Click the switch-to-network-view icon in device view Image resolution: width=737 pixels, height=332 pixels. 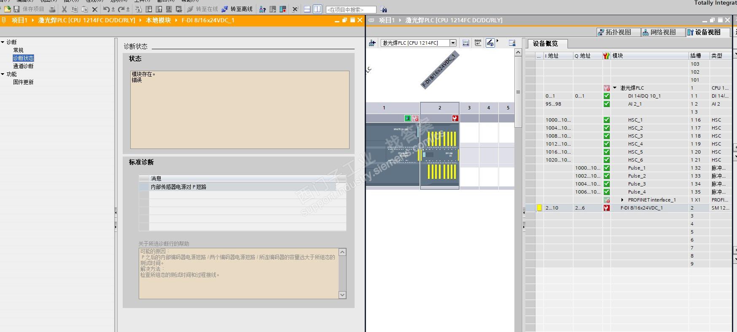(x=372, y=43)
